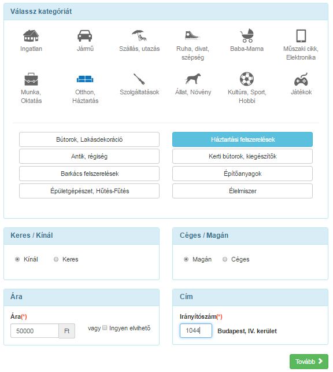Choose the Jármű car category icon
The height and width of the screenshot is (372, 333).
85,36
